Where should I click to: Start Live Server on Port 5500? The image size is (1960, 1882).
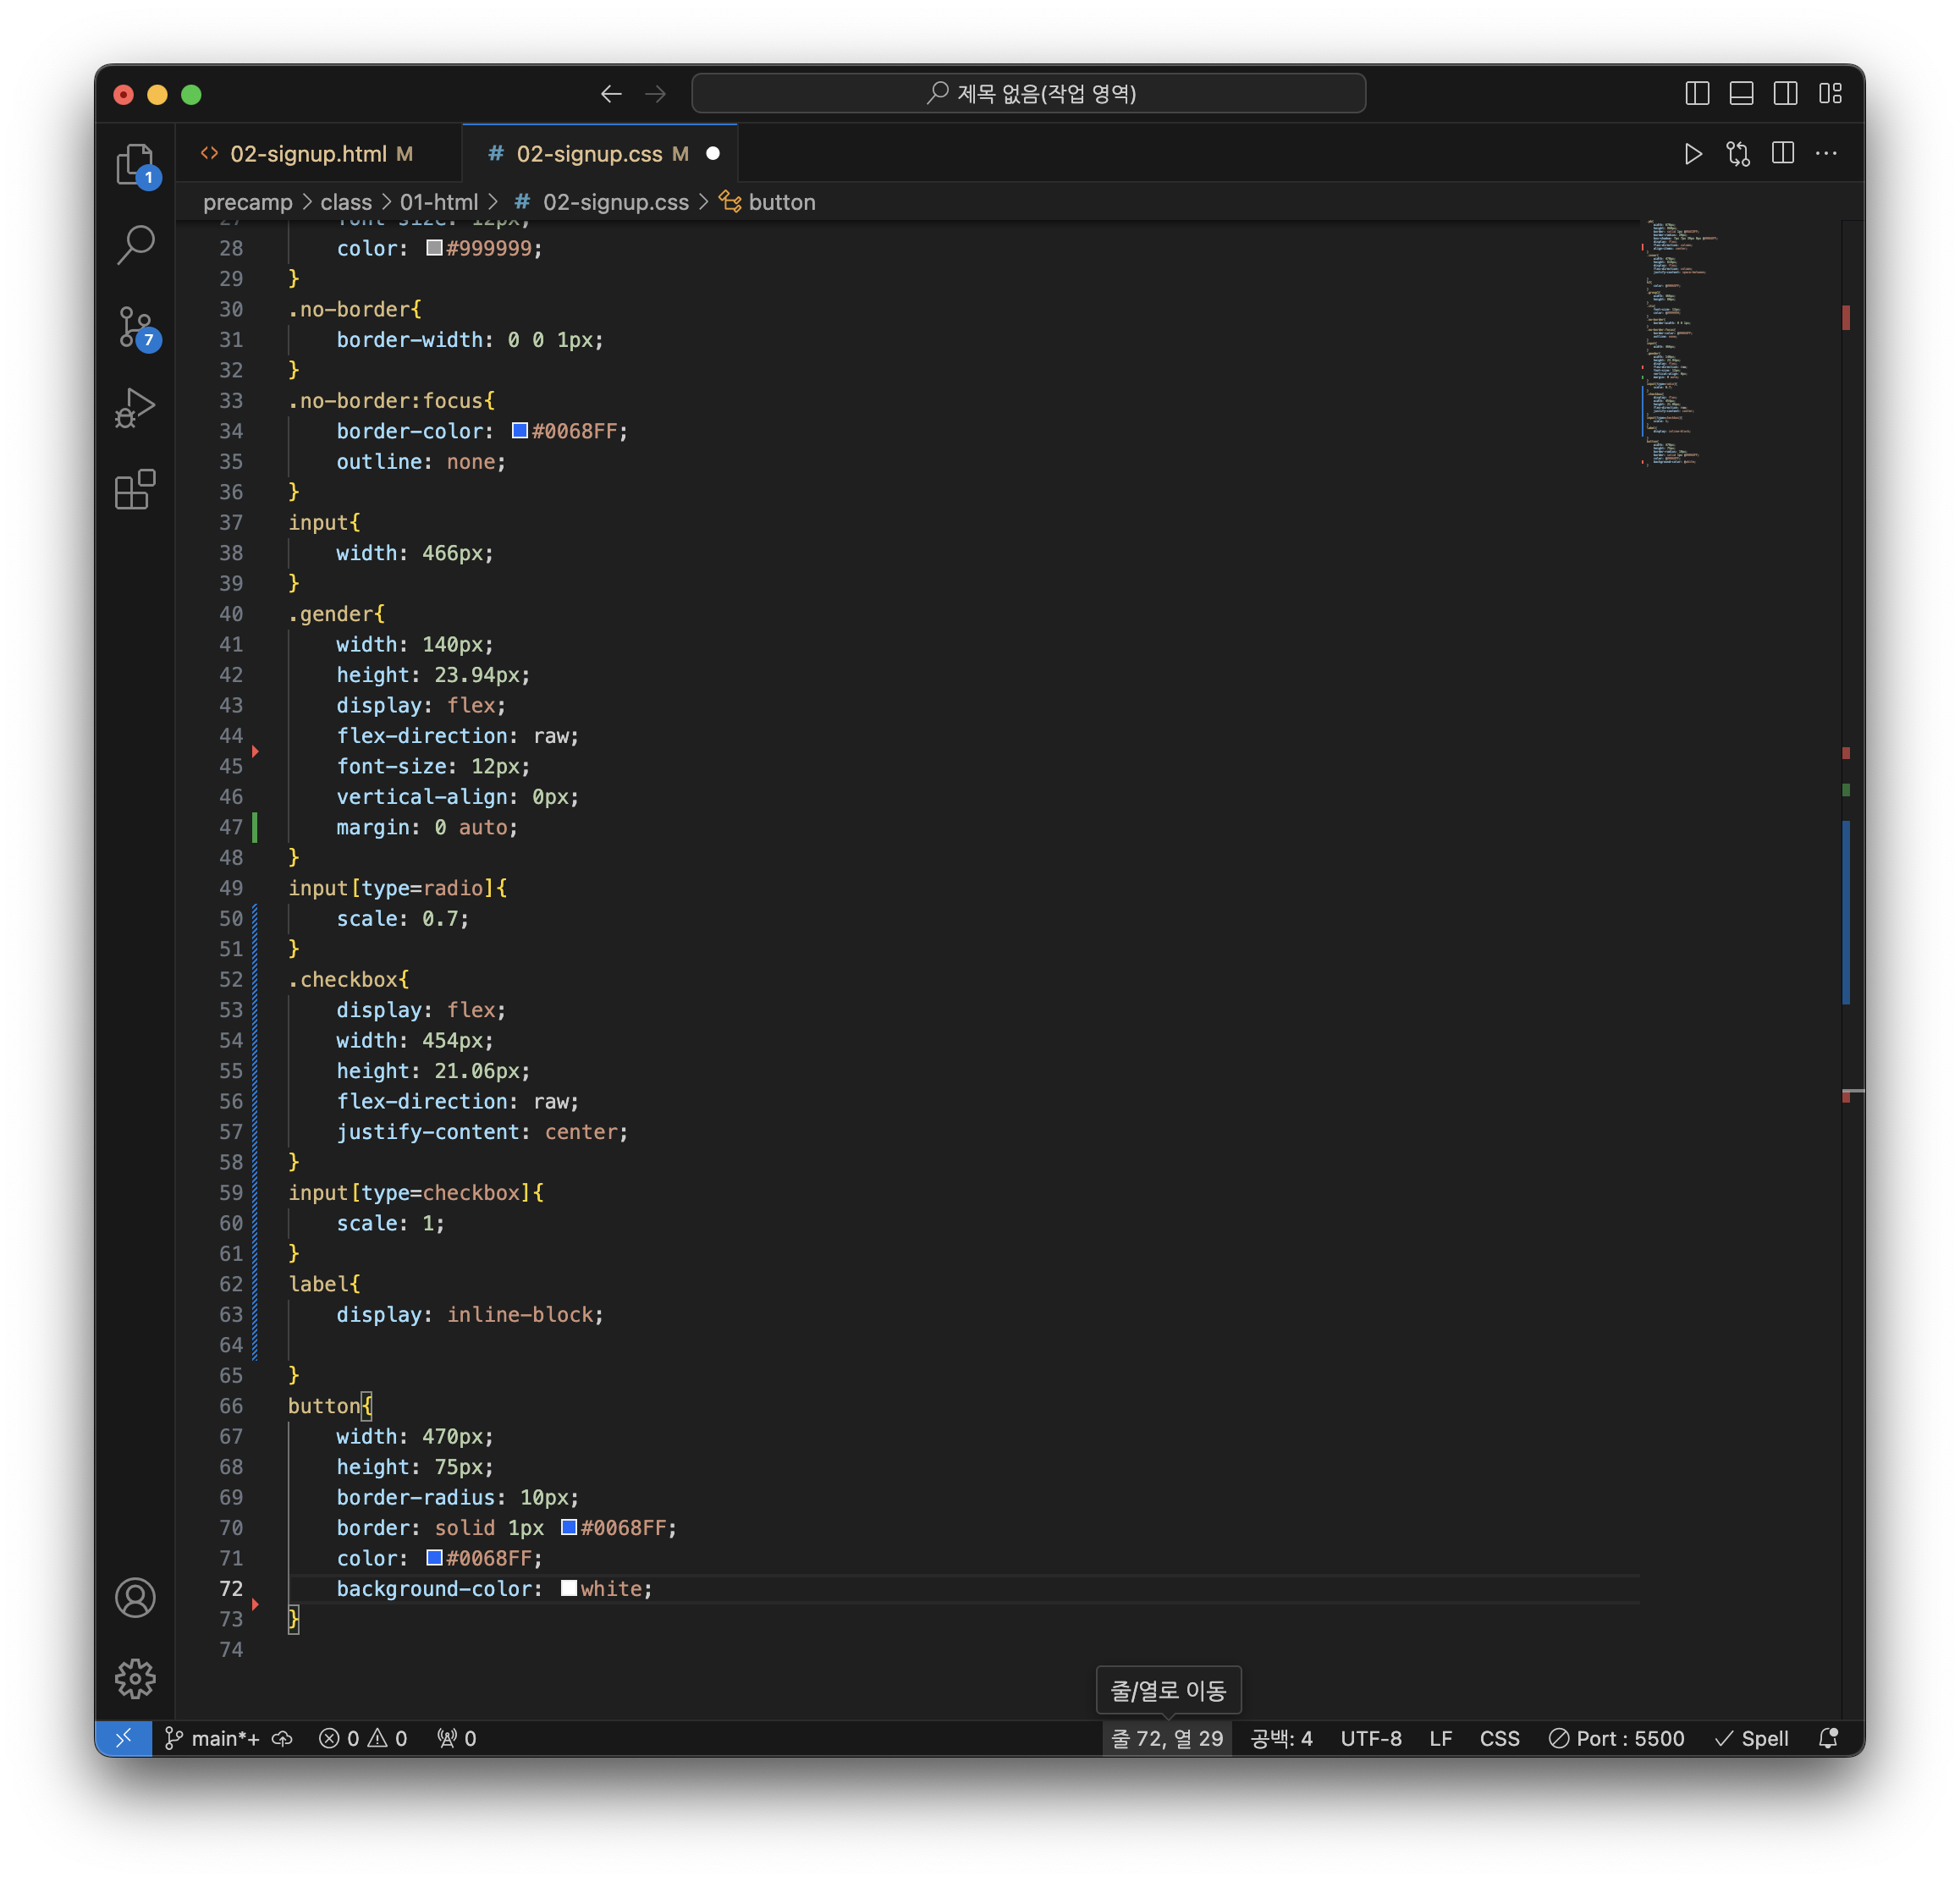pos(1616,1738)
